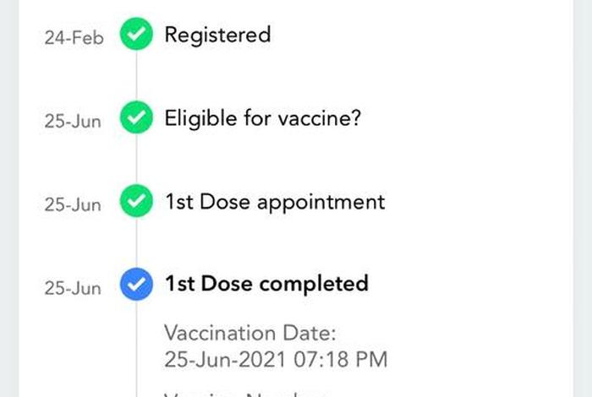Viewport: 592px width, 397px height.
Task: Tap the green check icon for 1st Dose appointment
Action: 136,200
